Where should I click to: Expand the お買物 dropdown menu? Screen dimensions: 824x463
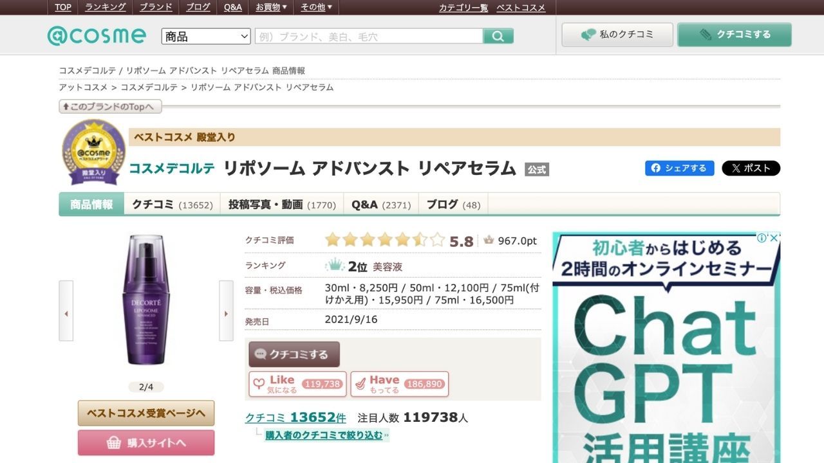(x=271, y=7)
